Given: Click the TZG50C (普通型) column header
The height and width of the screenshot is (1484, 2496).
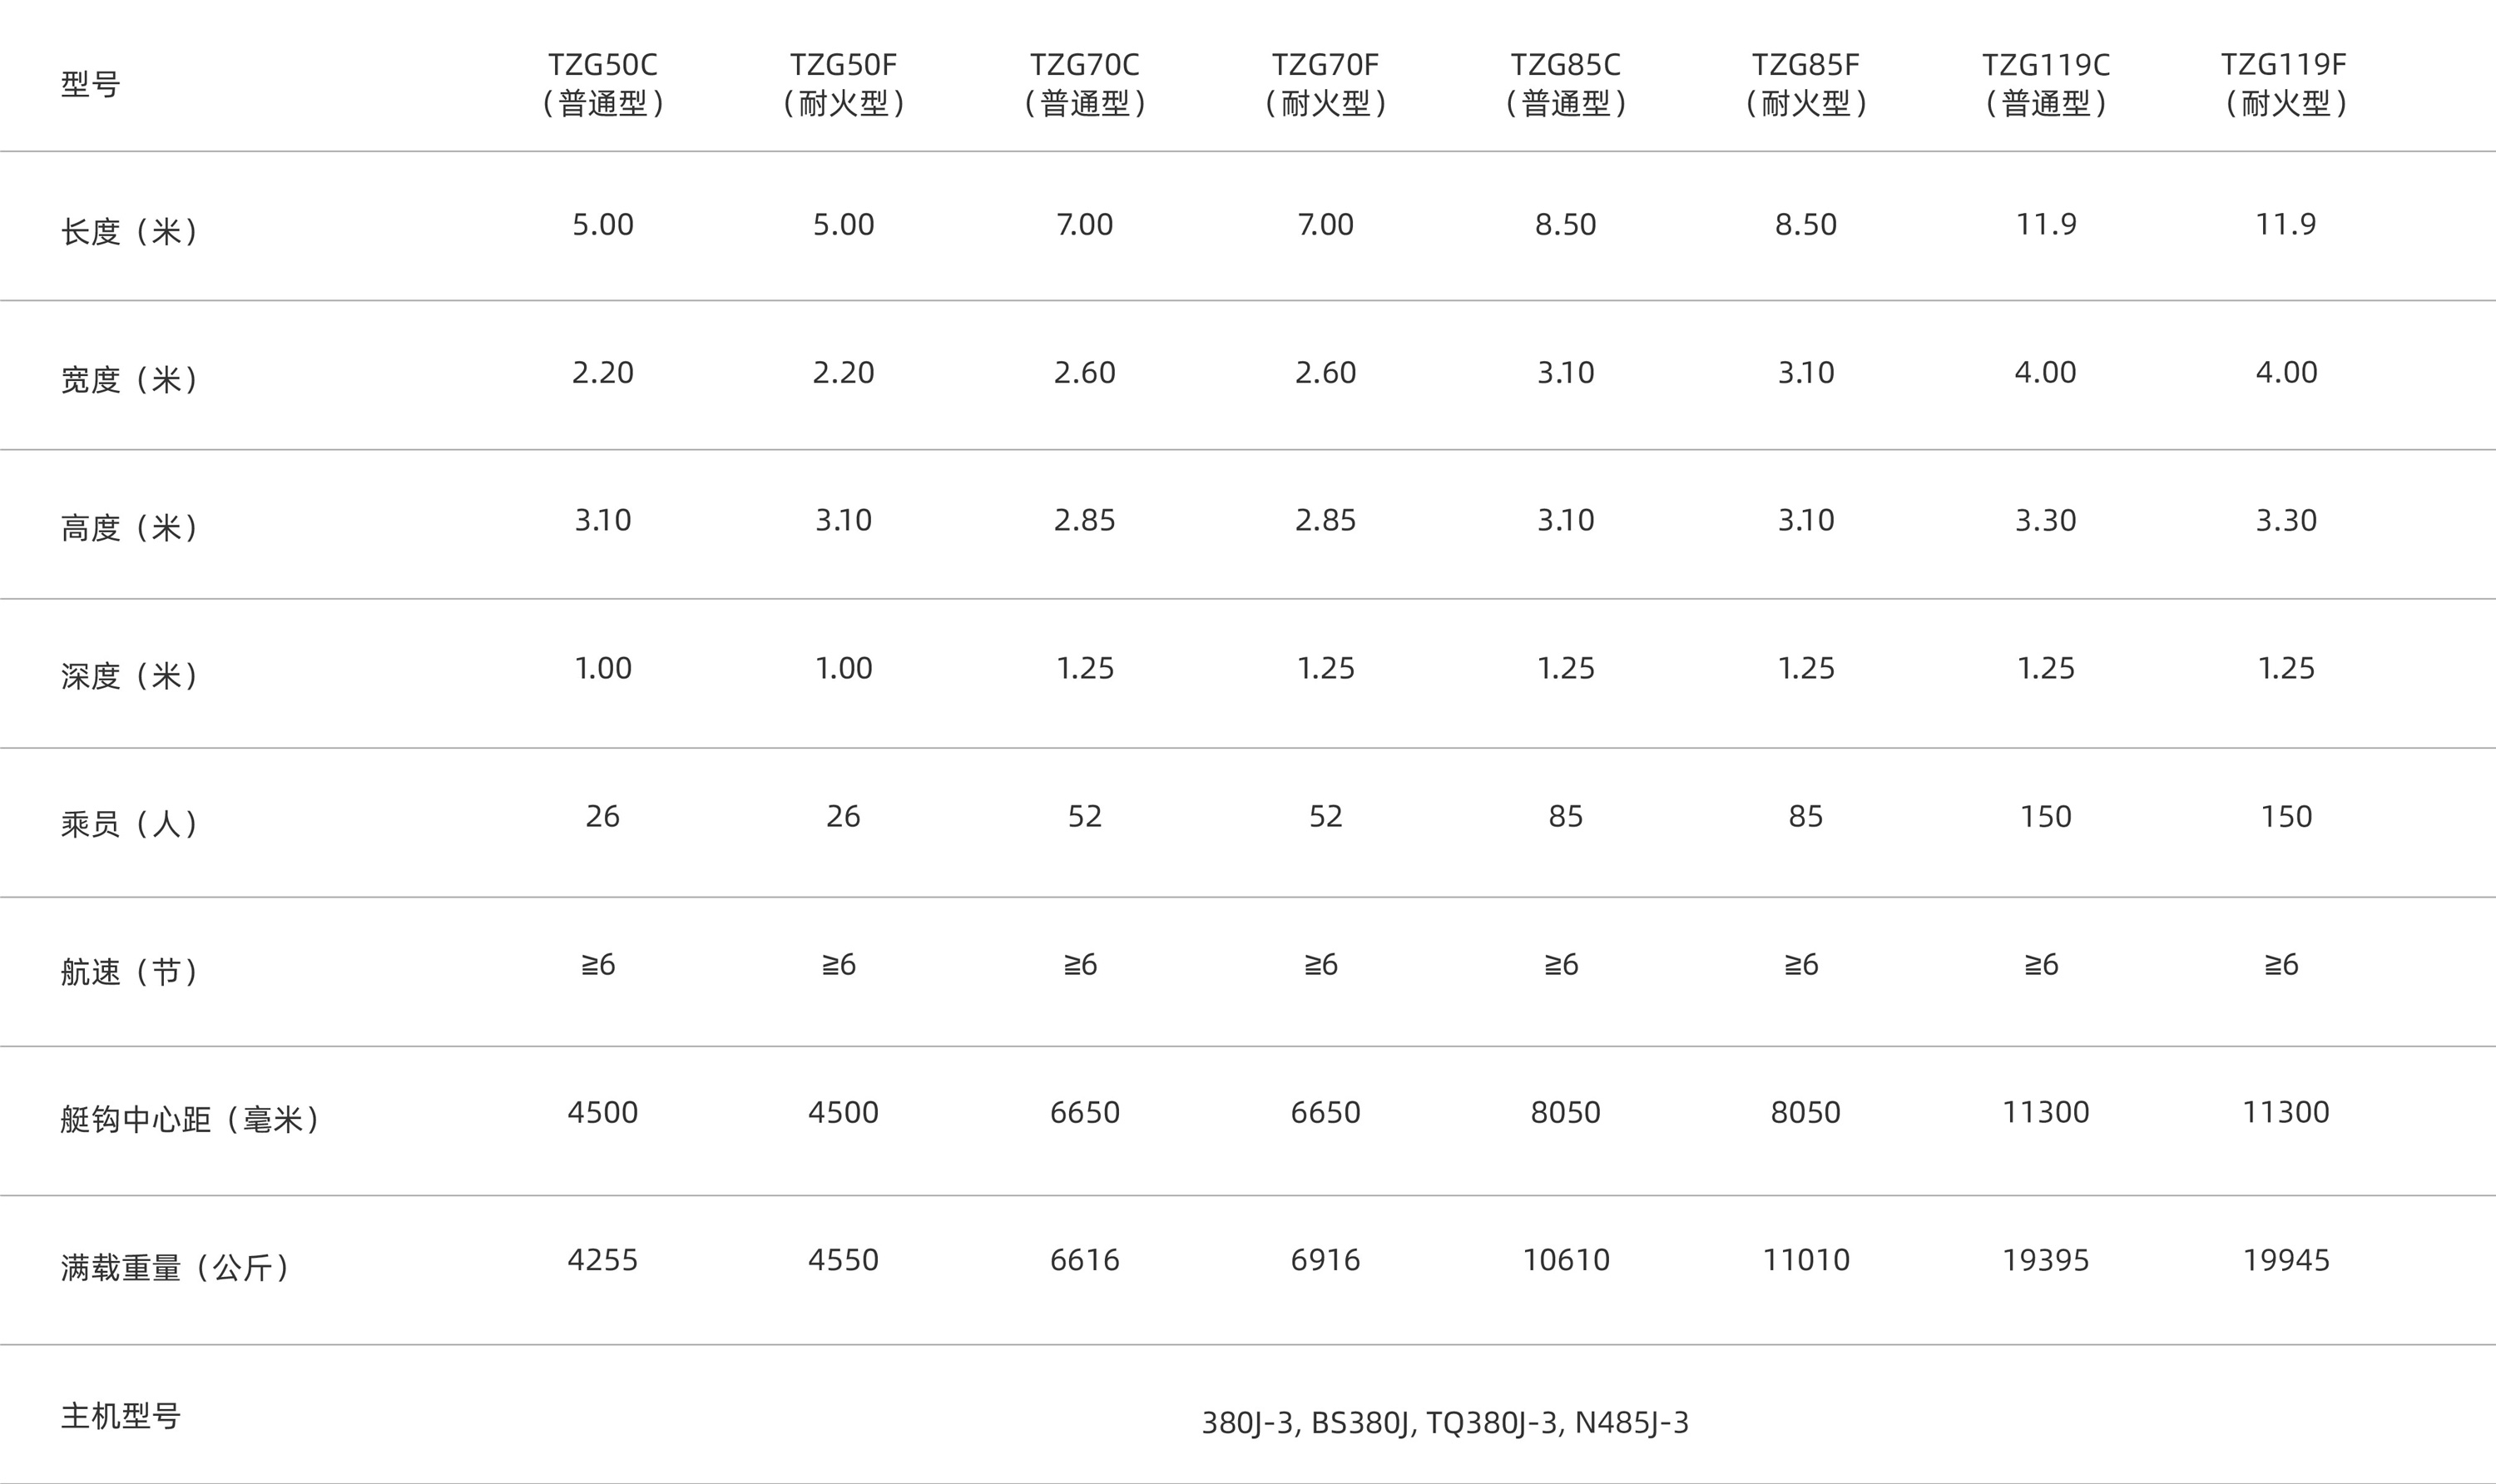Looking at the screenshot, I should 603,83.
